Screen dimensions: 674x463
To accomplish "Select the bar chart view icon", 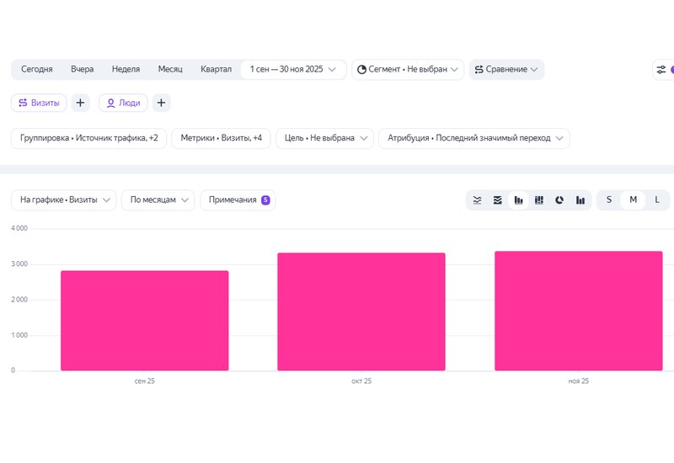I will point(518,200).
